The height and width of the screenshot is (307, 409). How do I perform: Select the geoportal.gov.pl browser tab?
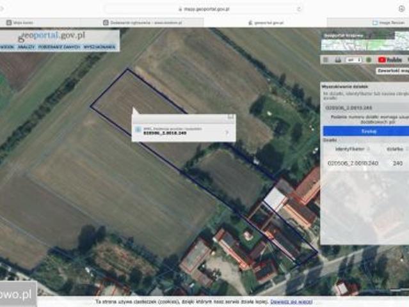pyautogui.click(x=265, y=22)
